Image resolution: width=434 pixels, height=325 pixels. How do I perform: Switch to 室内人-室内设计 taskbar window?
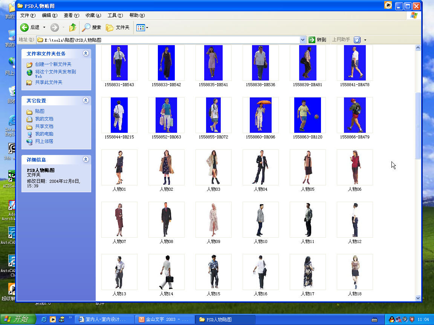pyautogui.click(x=105, y=319)
